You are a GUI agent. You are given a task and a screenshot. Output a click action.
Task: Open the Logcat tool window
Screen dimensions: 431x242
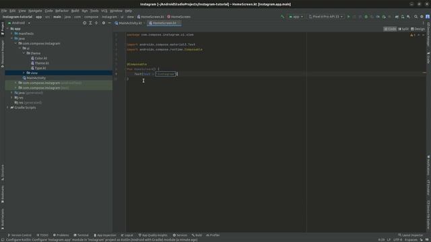pyautogui.click(x=127, y=235)
